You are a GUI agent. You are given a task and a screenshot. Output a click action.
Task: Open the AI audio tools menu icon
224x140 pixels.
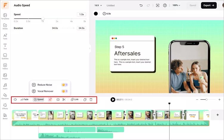50,99
